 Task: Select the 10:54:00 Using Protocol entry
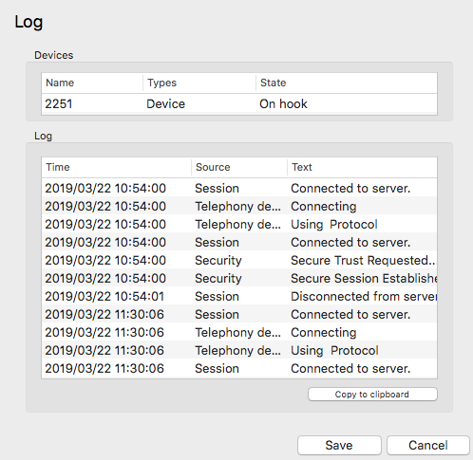pos(239,224)
